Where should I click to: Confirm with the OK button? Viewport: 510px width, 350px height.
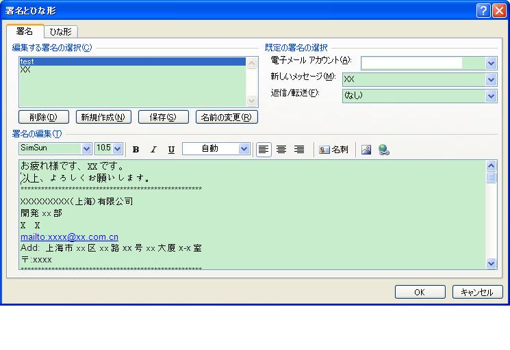coord(420,292)
